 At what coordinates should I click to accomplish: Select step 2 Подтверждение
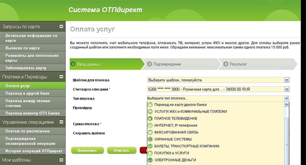pos(181,64)
